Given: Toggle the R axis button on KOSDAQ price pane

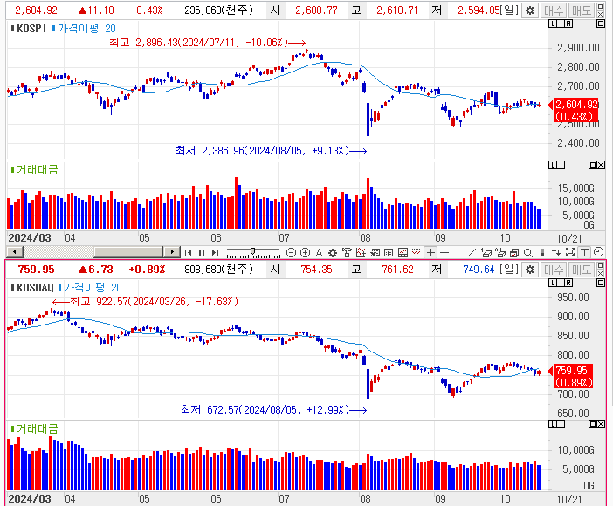Looking at the screenshot, I should (x=568, y=283).
